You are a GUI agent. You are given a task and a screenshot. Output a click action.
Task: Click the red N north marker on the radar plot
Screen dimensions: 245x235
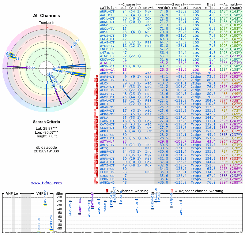pyautogui.click(x=47, y=28)
